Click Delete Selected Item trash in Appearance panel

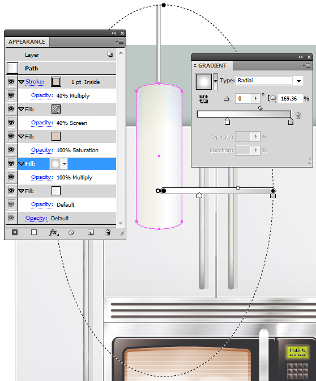coord(108,233)
